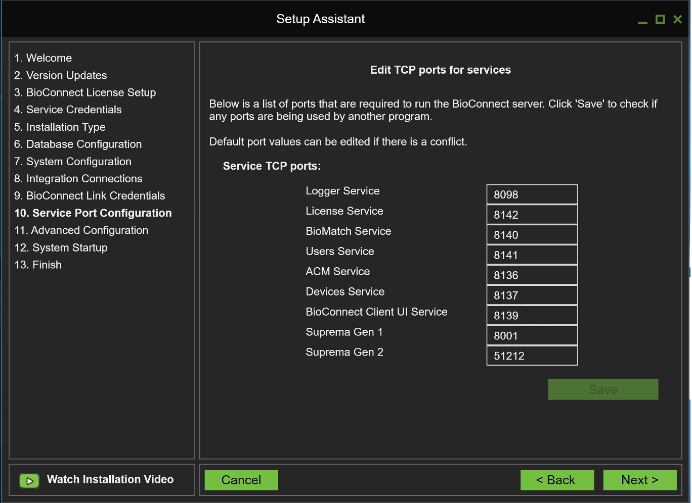Screen dimensions: 692x503
Task: Edit the Suprema Gen 2 port field
Action: [532, 356]
